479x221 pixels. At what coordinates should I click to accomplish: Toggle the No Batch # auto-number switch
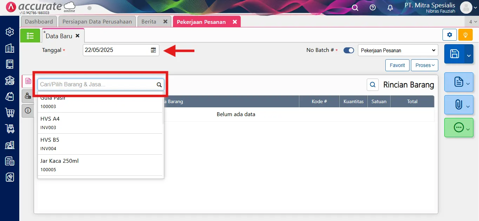pos(348,50)
